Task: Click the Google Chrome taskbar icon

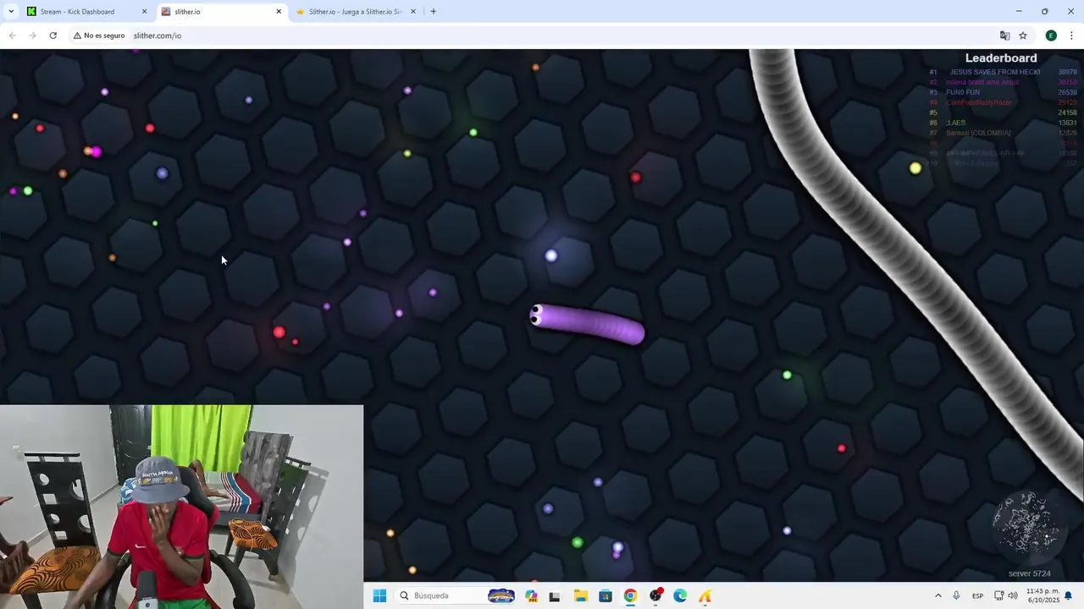Action: pyautogui.click(x=630, y=595)
